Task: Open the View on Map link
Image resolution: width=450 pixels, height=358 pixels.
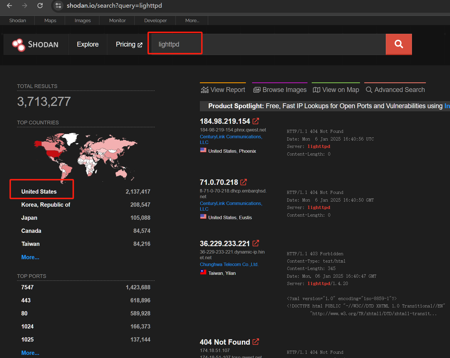Action: click(336, 90)
